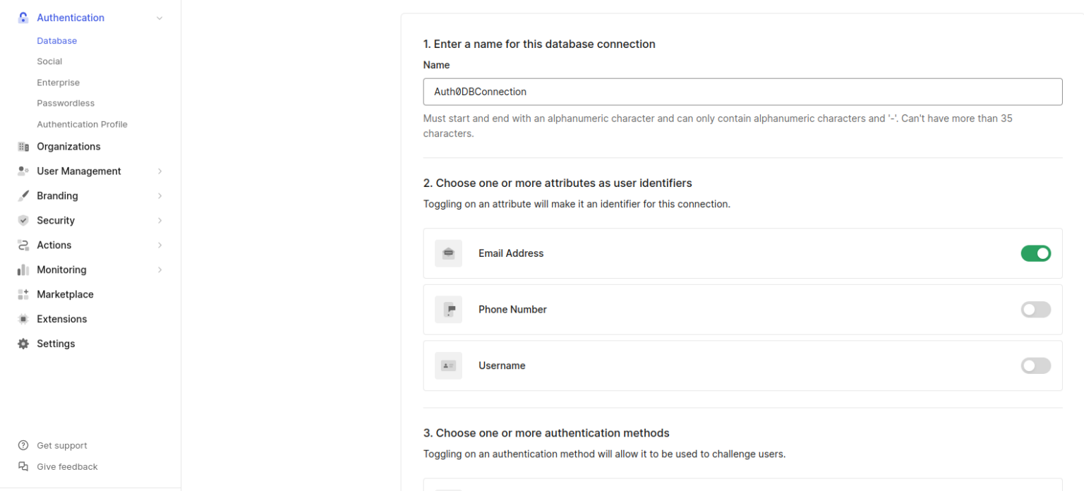Click the Extensions puzzle icon

pyautogui.click(x=23, y=319)
